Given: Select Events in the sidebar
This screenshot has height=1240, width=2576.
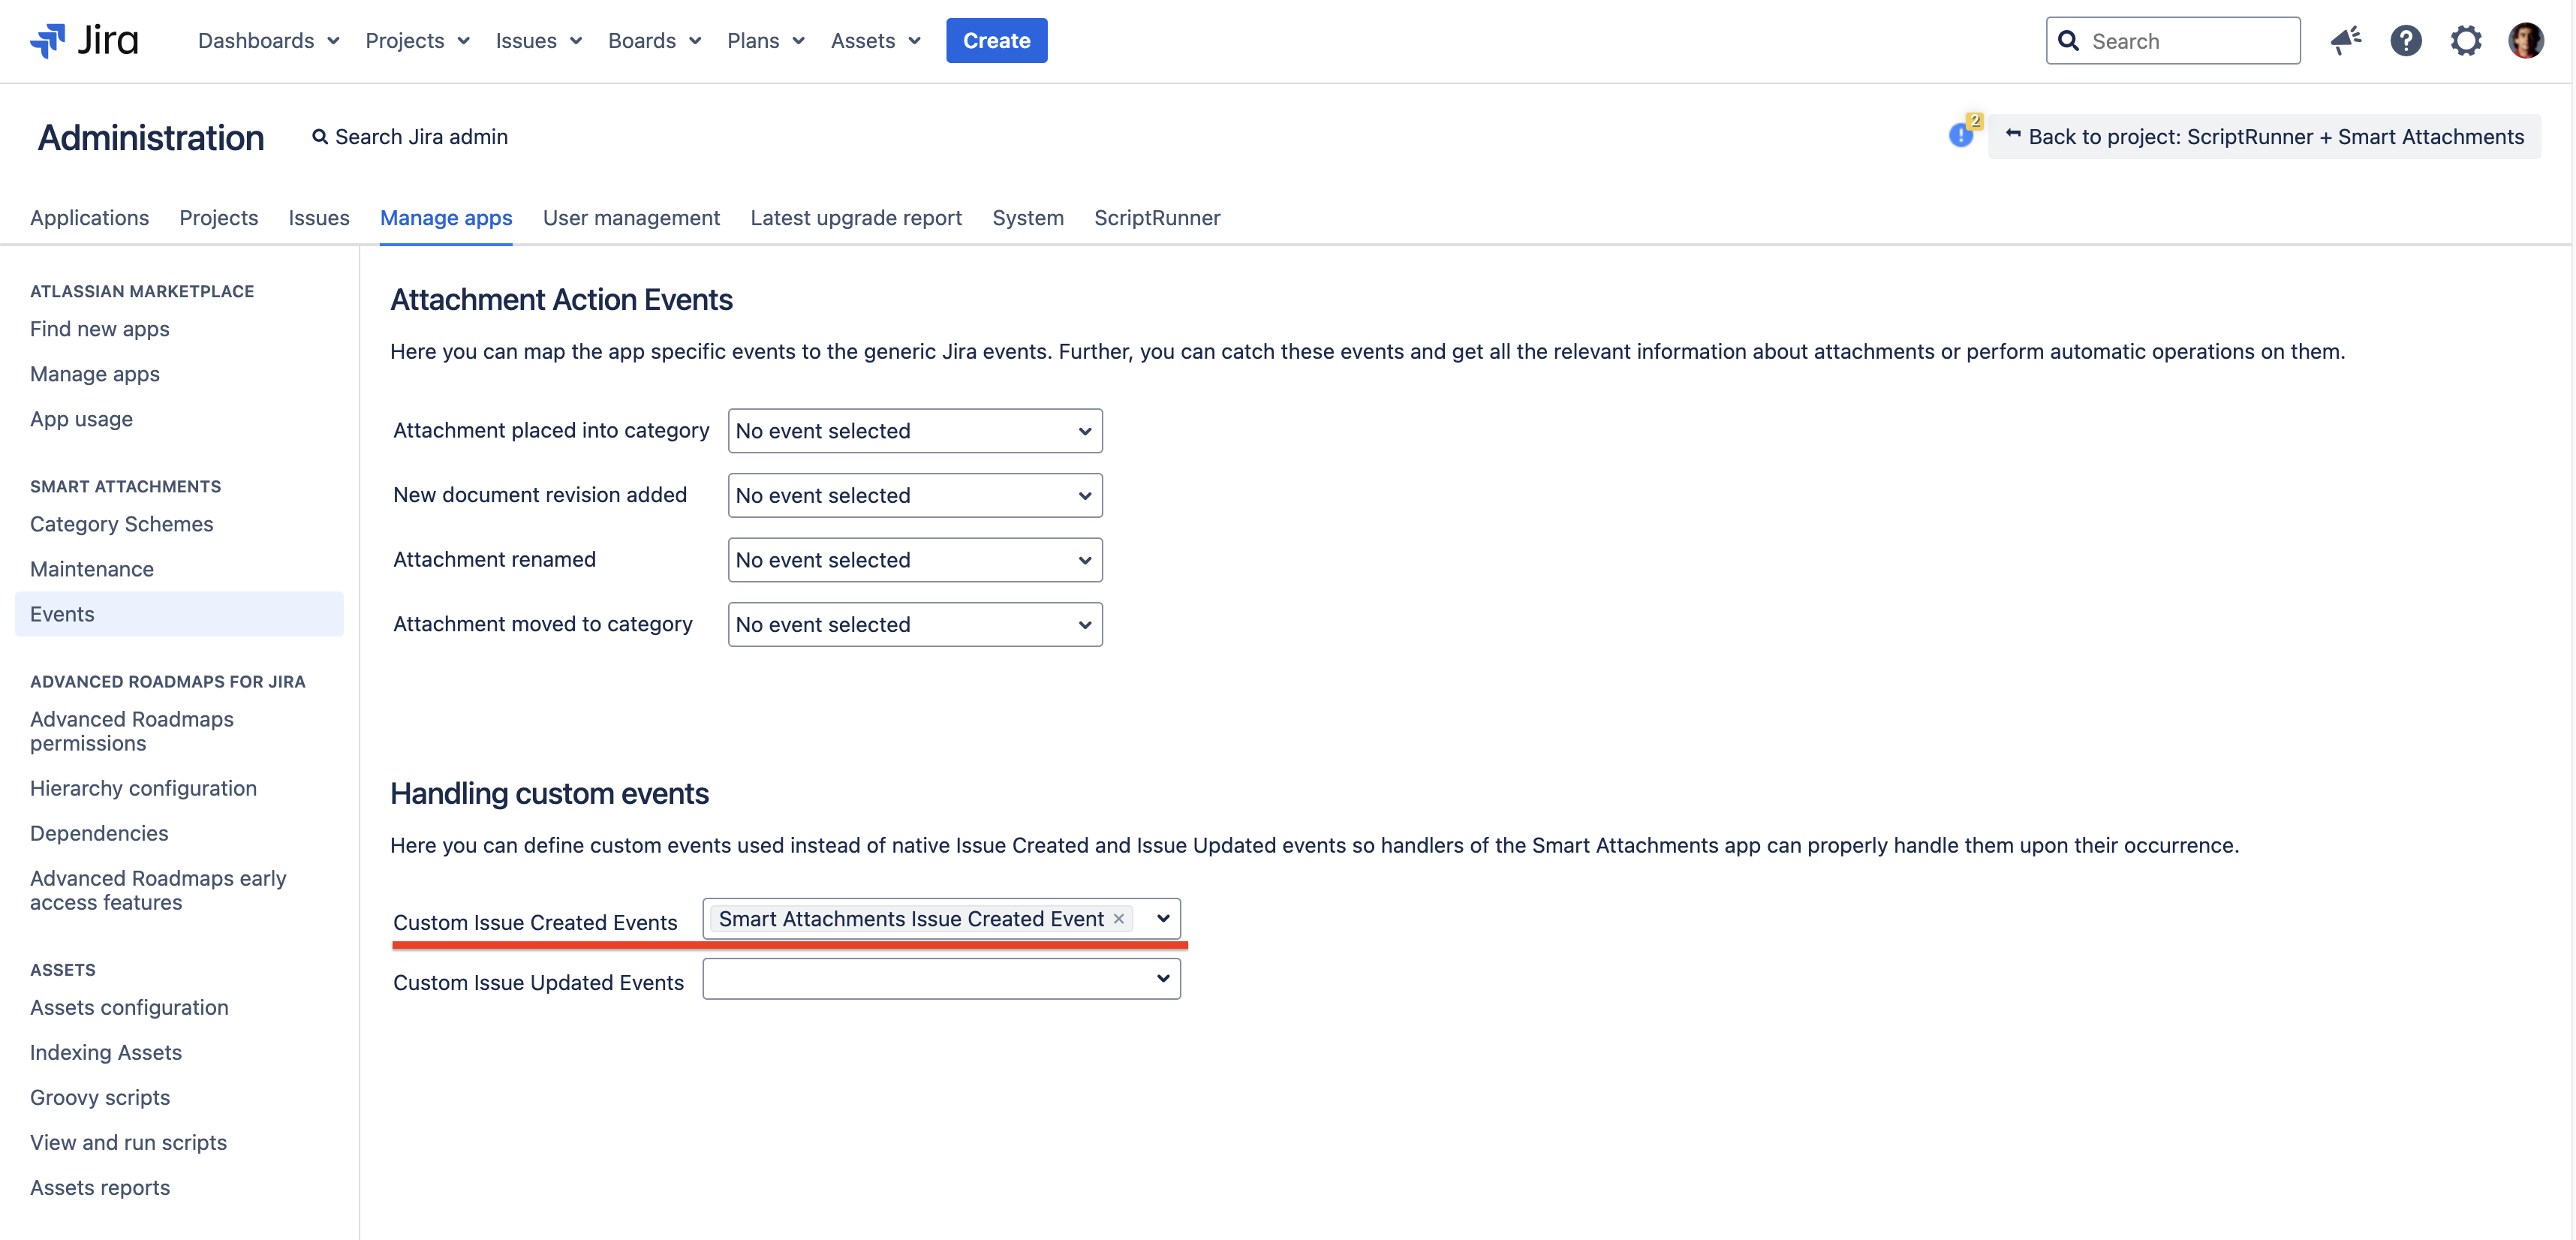Looking at the screenshot, I should (x=179, y=614).
